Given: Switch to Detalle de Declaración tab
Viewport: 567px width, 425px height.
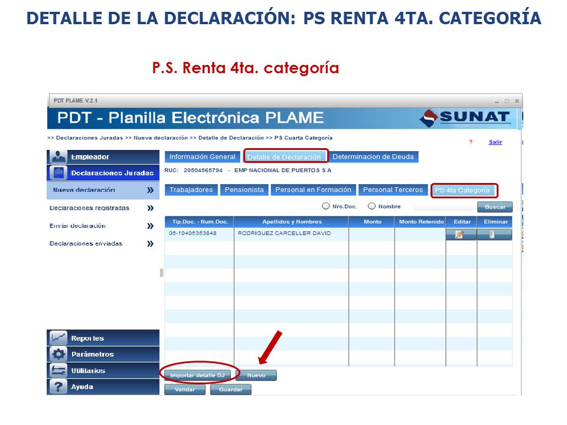Looking at the screenshot, I should tap(284, 157).
